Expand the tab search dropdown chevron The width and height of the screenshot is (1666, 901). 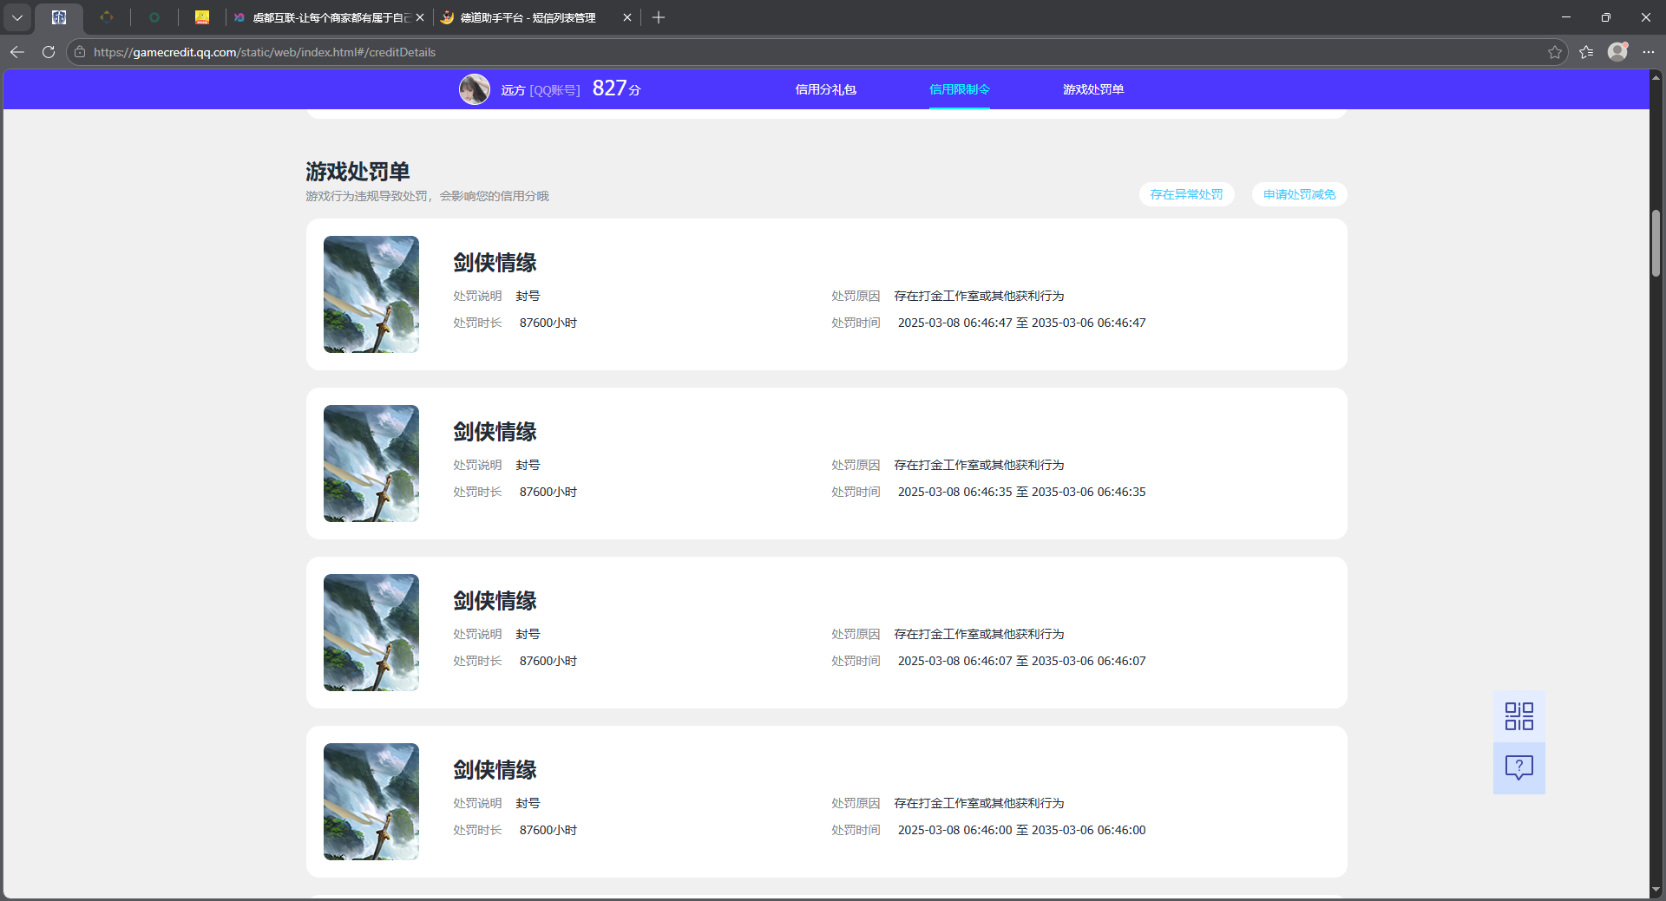pos(17,17)
